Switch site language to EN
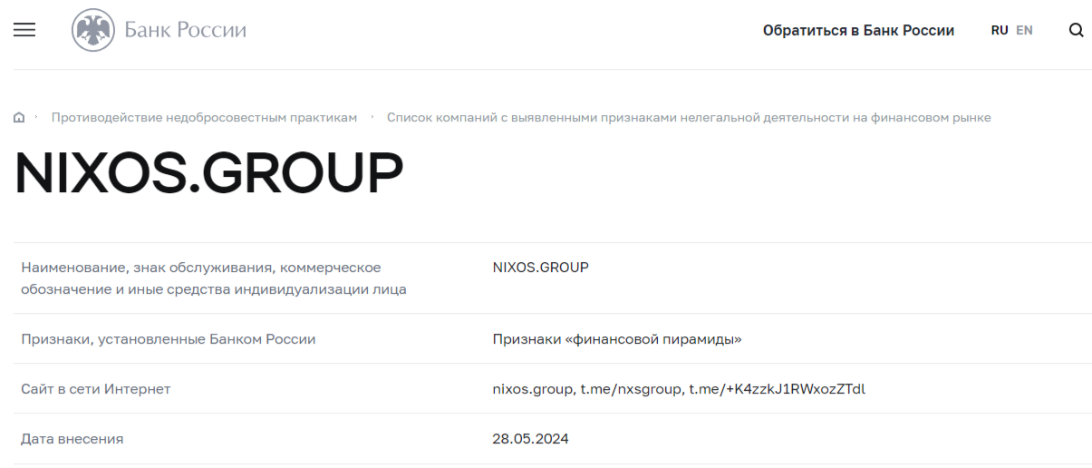The height and width of the screenshot is (468, 1092). pyautogui.click(x=1024, y=30)
